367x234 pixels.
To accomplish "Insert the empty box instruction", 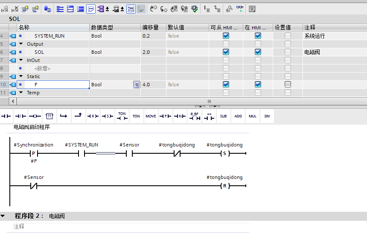I will point(50,116).
